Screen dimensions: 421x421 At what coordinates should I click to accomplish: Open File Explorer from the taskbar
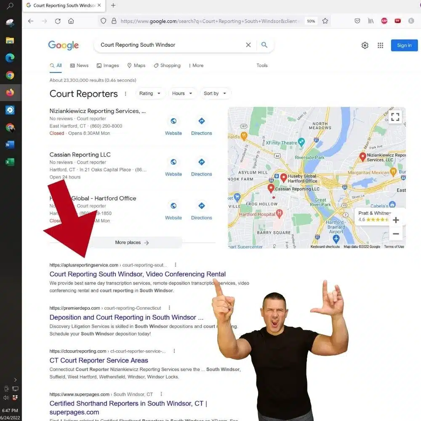coord(10,40)
